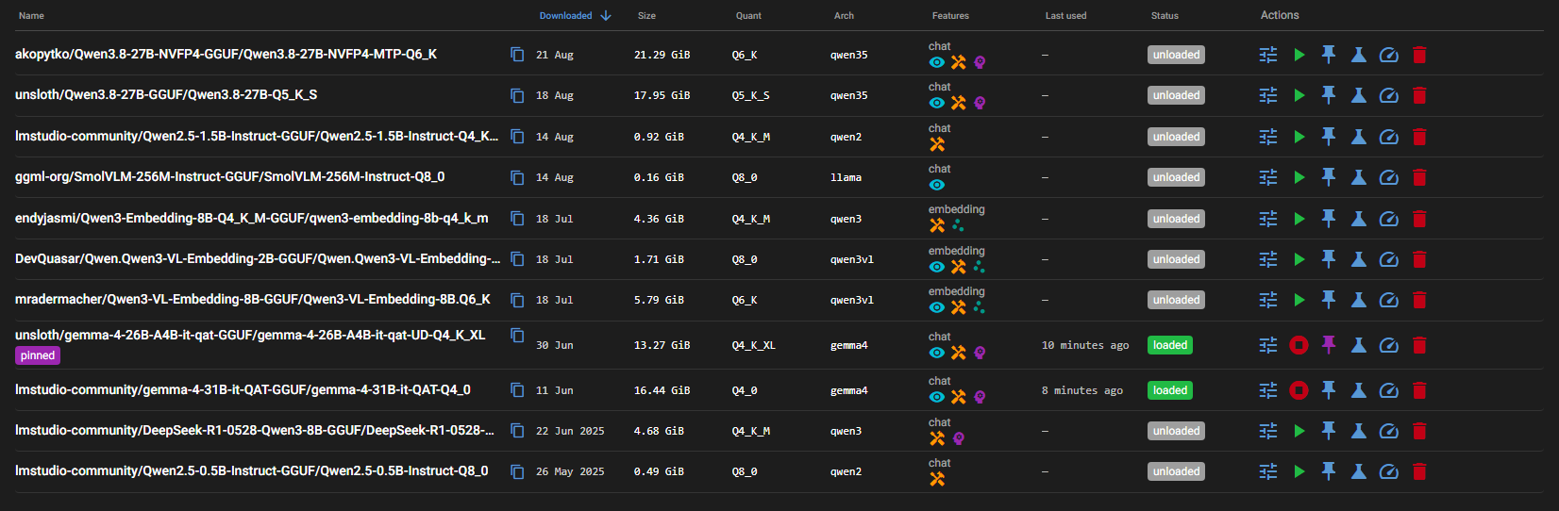Pin the DeepSeek-R1-0528-Qwen3-8B model

(1329, 431)
